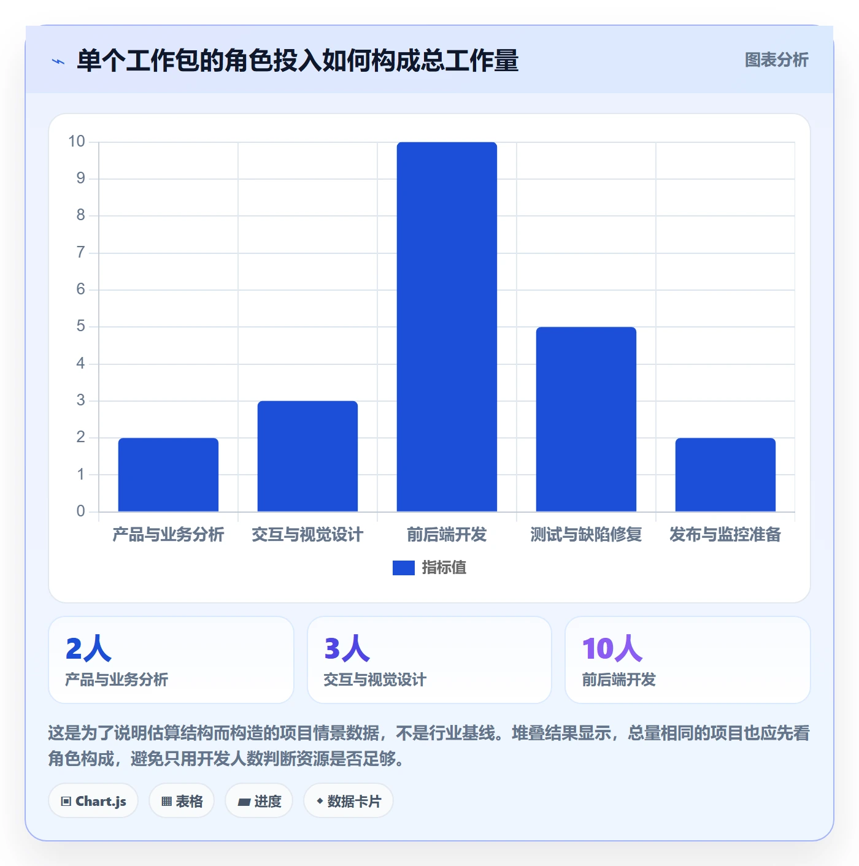
Task: Open the 10人 前后端开发 stat card
Action: [x=688, y=660]
